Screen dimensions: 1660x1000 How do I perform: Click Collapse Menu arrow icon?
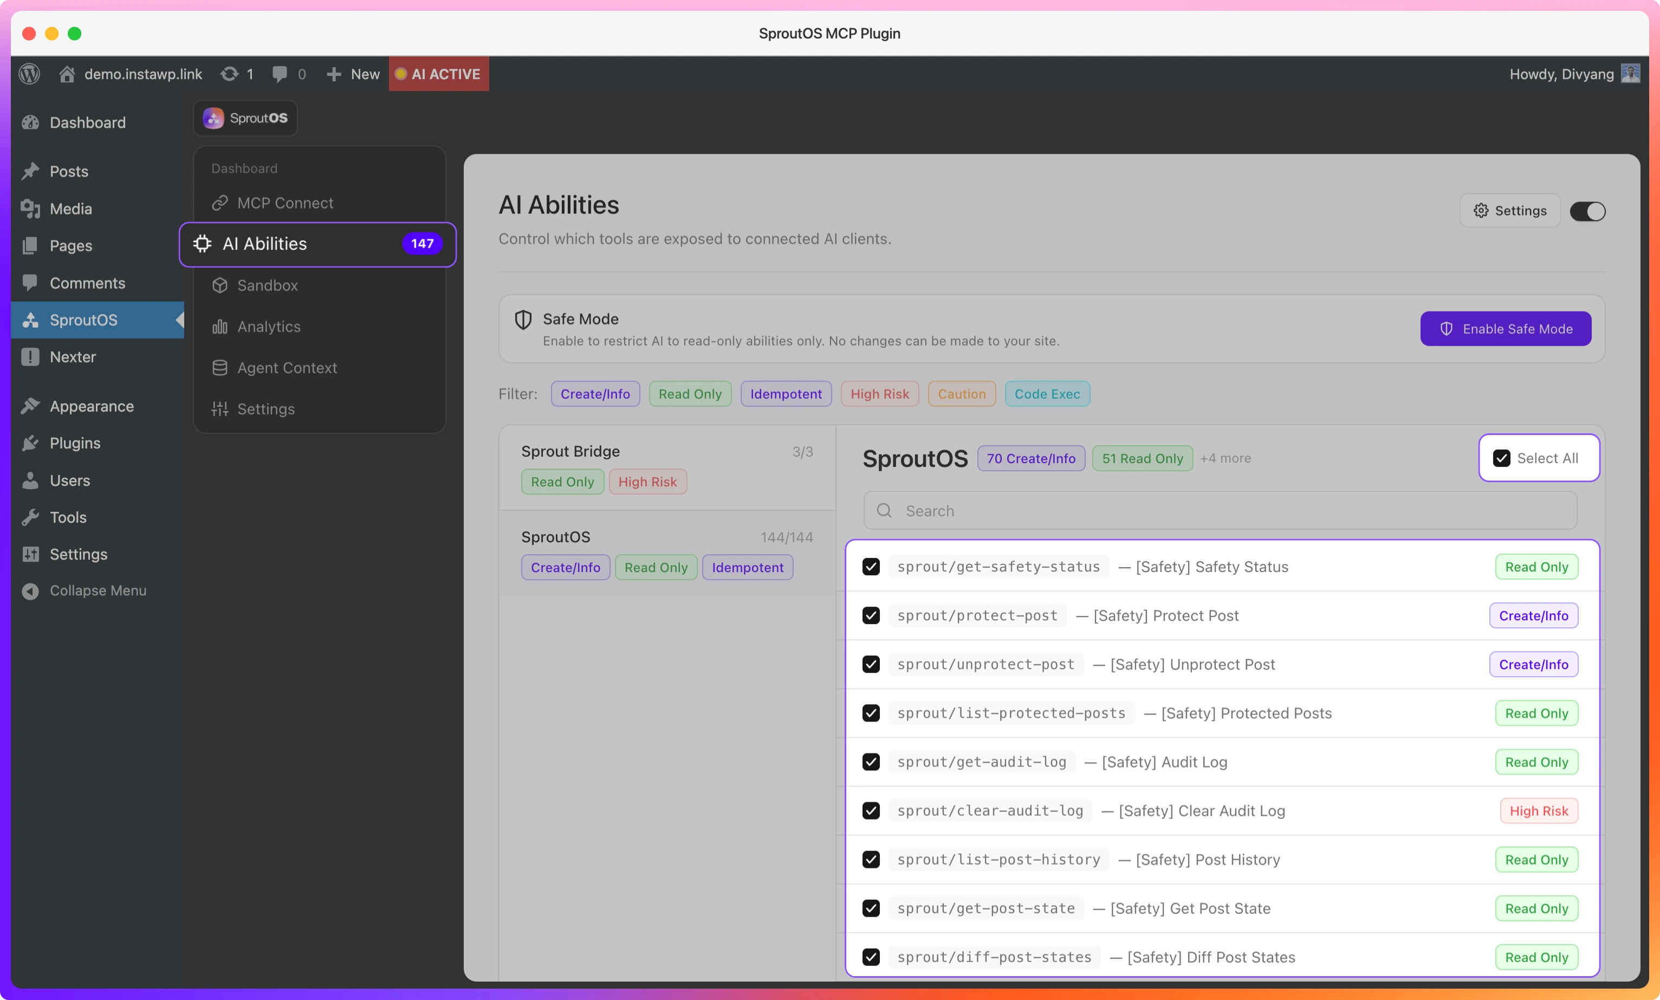coord(30,590)
